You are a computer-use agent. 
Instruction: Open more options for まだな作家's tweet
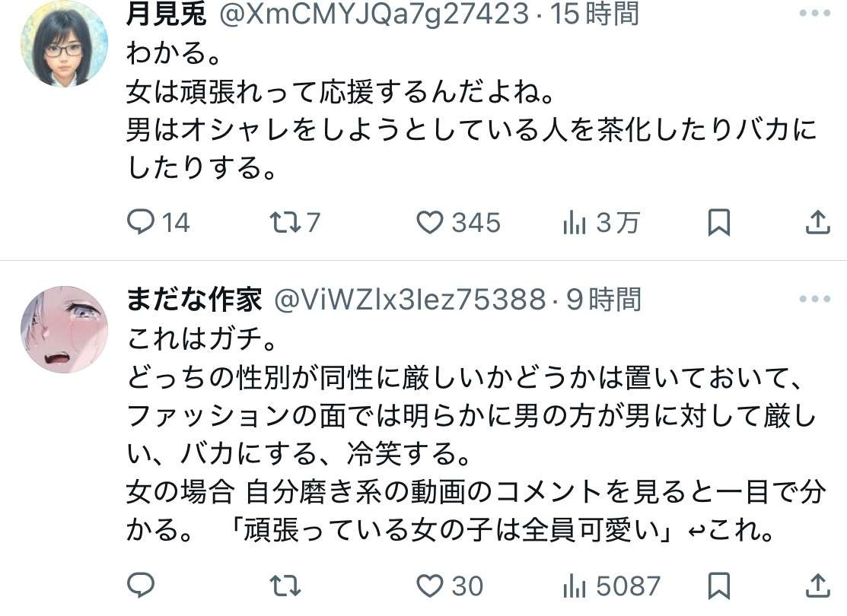814,299
